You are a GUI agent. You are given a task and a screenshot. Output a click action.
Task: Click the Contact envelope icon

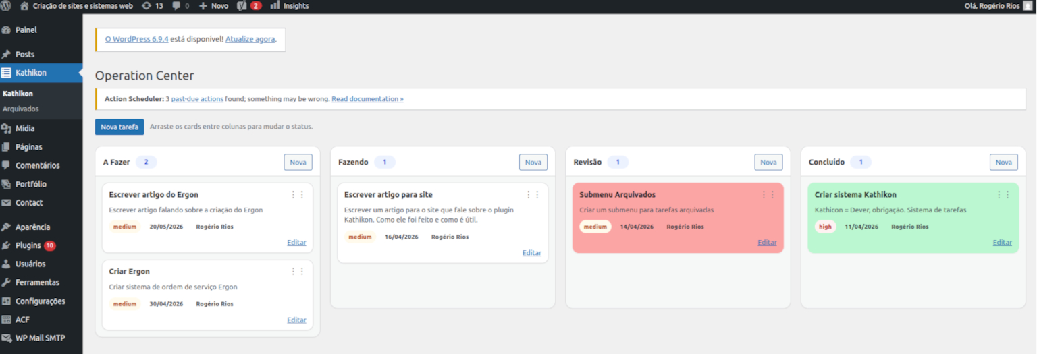click(6, 203)
